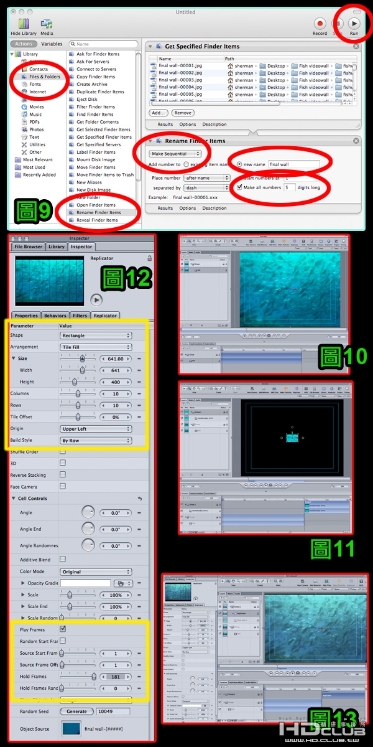
Task: Select Internet category in Library
Action: (37, 92)
